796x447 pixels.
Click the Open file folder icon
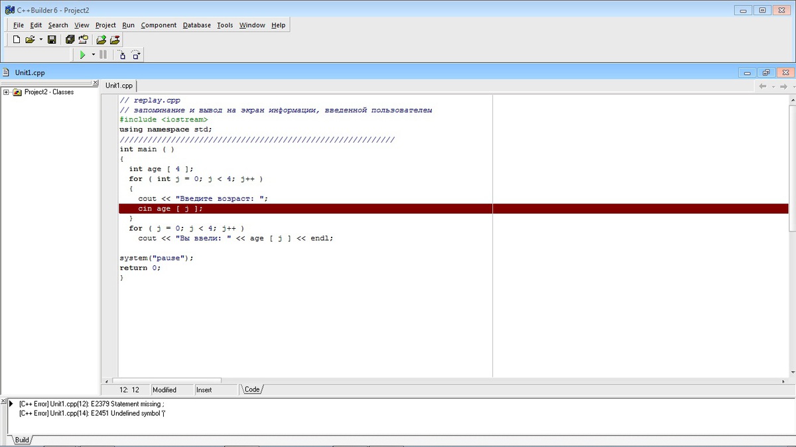(31, 40)
